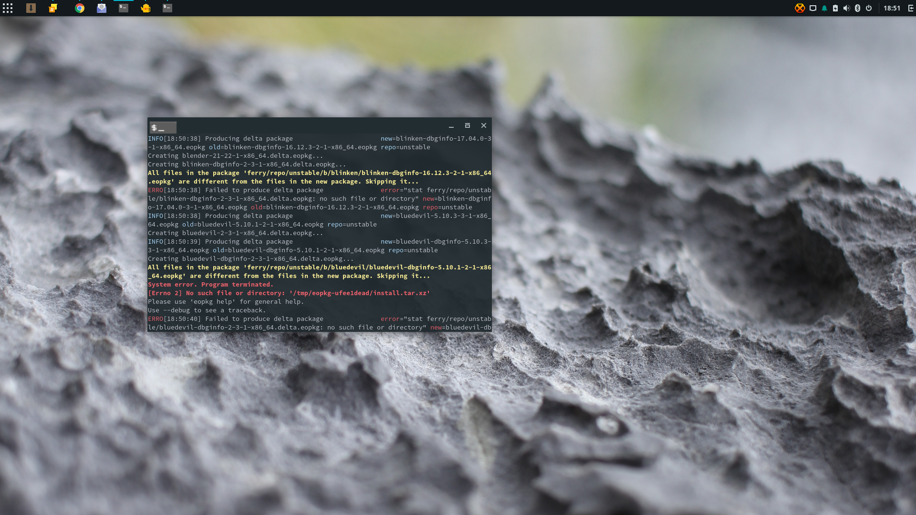Click 'Use --debug to see a traceback.' line
This screenshot has height=515, width=916.
[x=207, y=310]
